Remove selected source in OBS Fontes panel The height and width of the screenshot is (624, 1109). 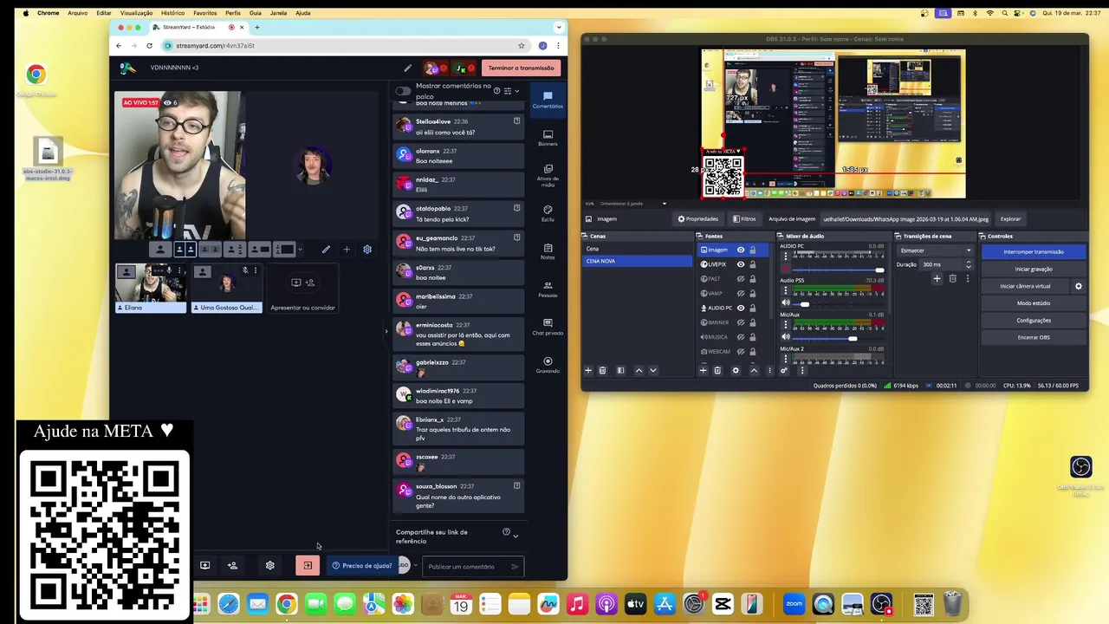717,370
